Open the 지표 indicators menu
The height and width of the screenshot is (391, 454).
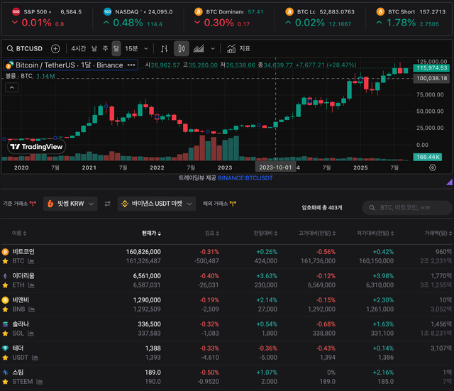[238, 49]
